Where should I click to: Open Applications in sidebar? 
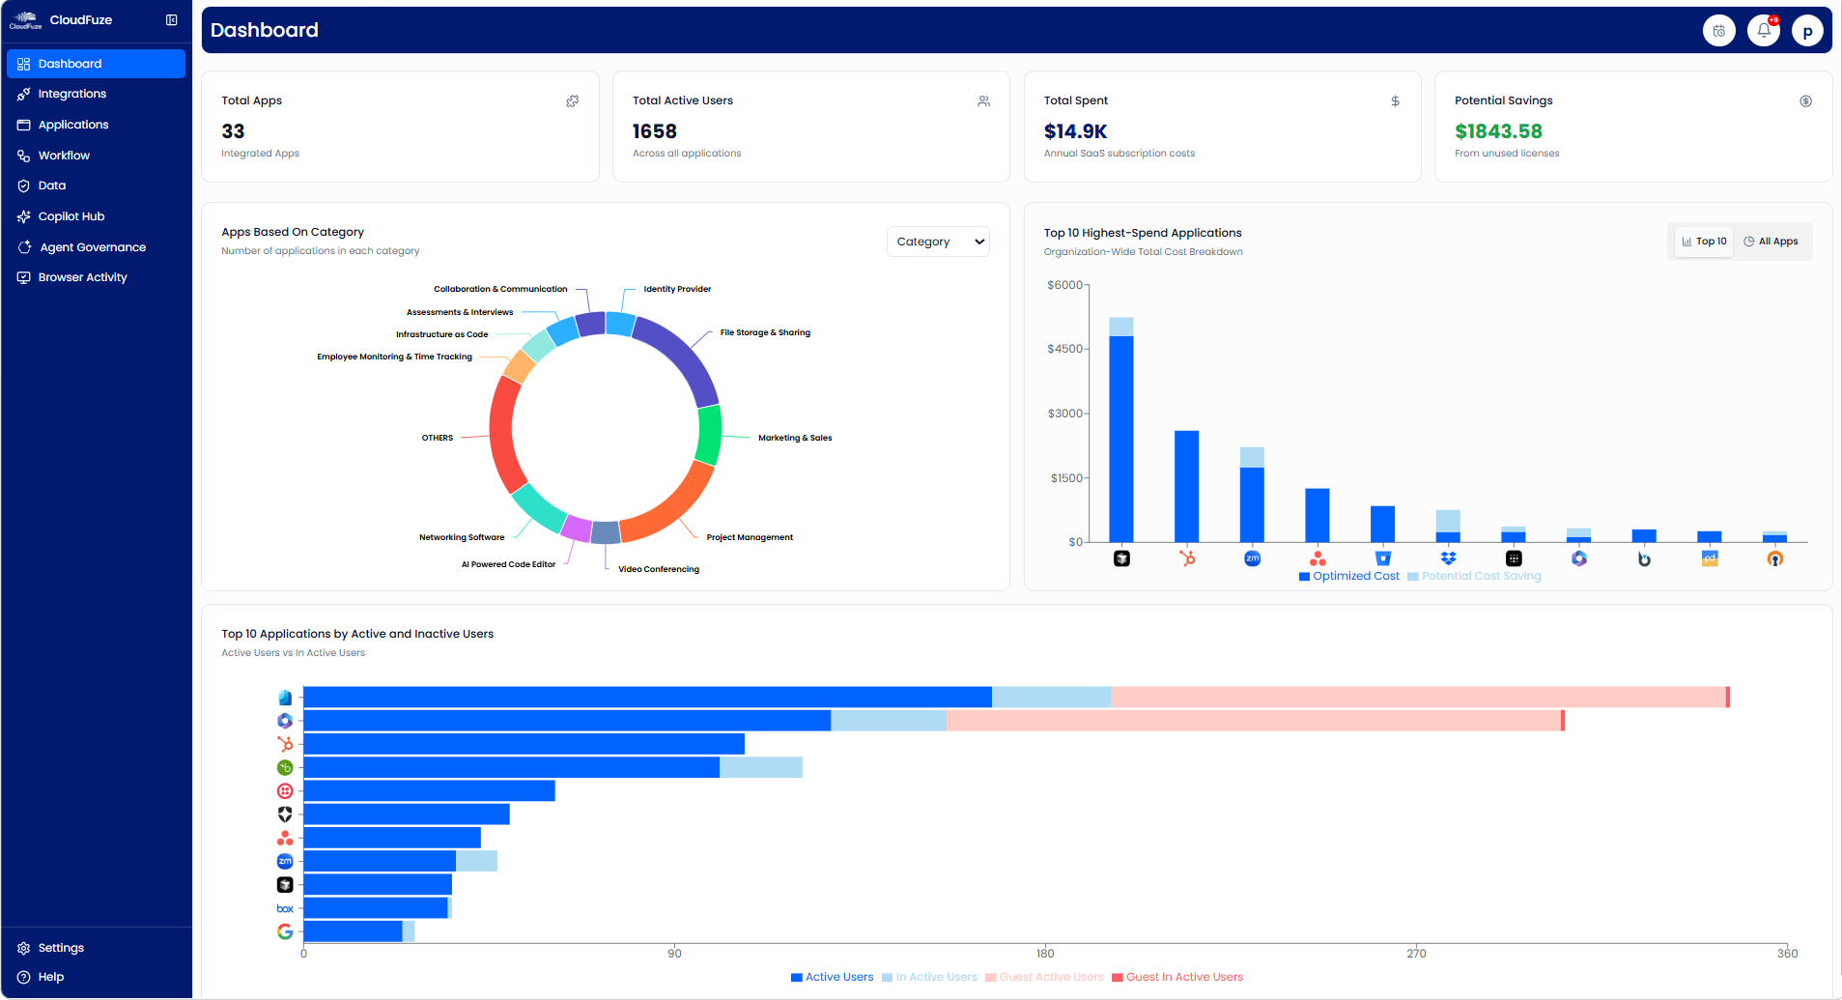tap(96, 125)
